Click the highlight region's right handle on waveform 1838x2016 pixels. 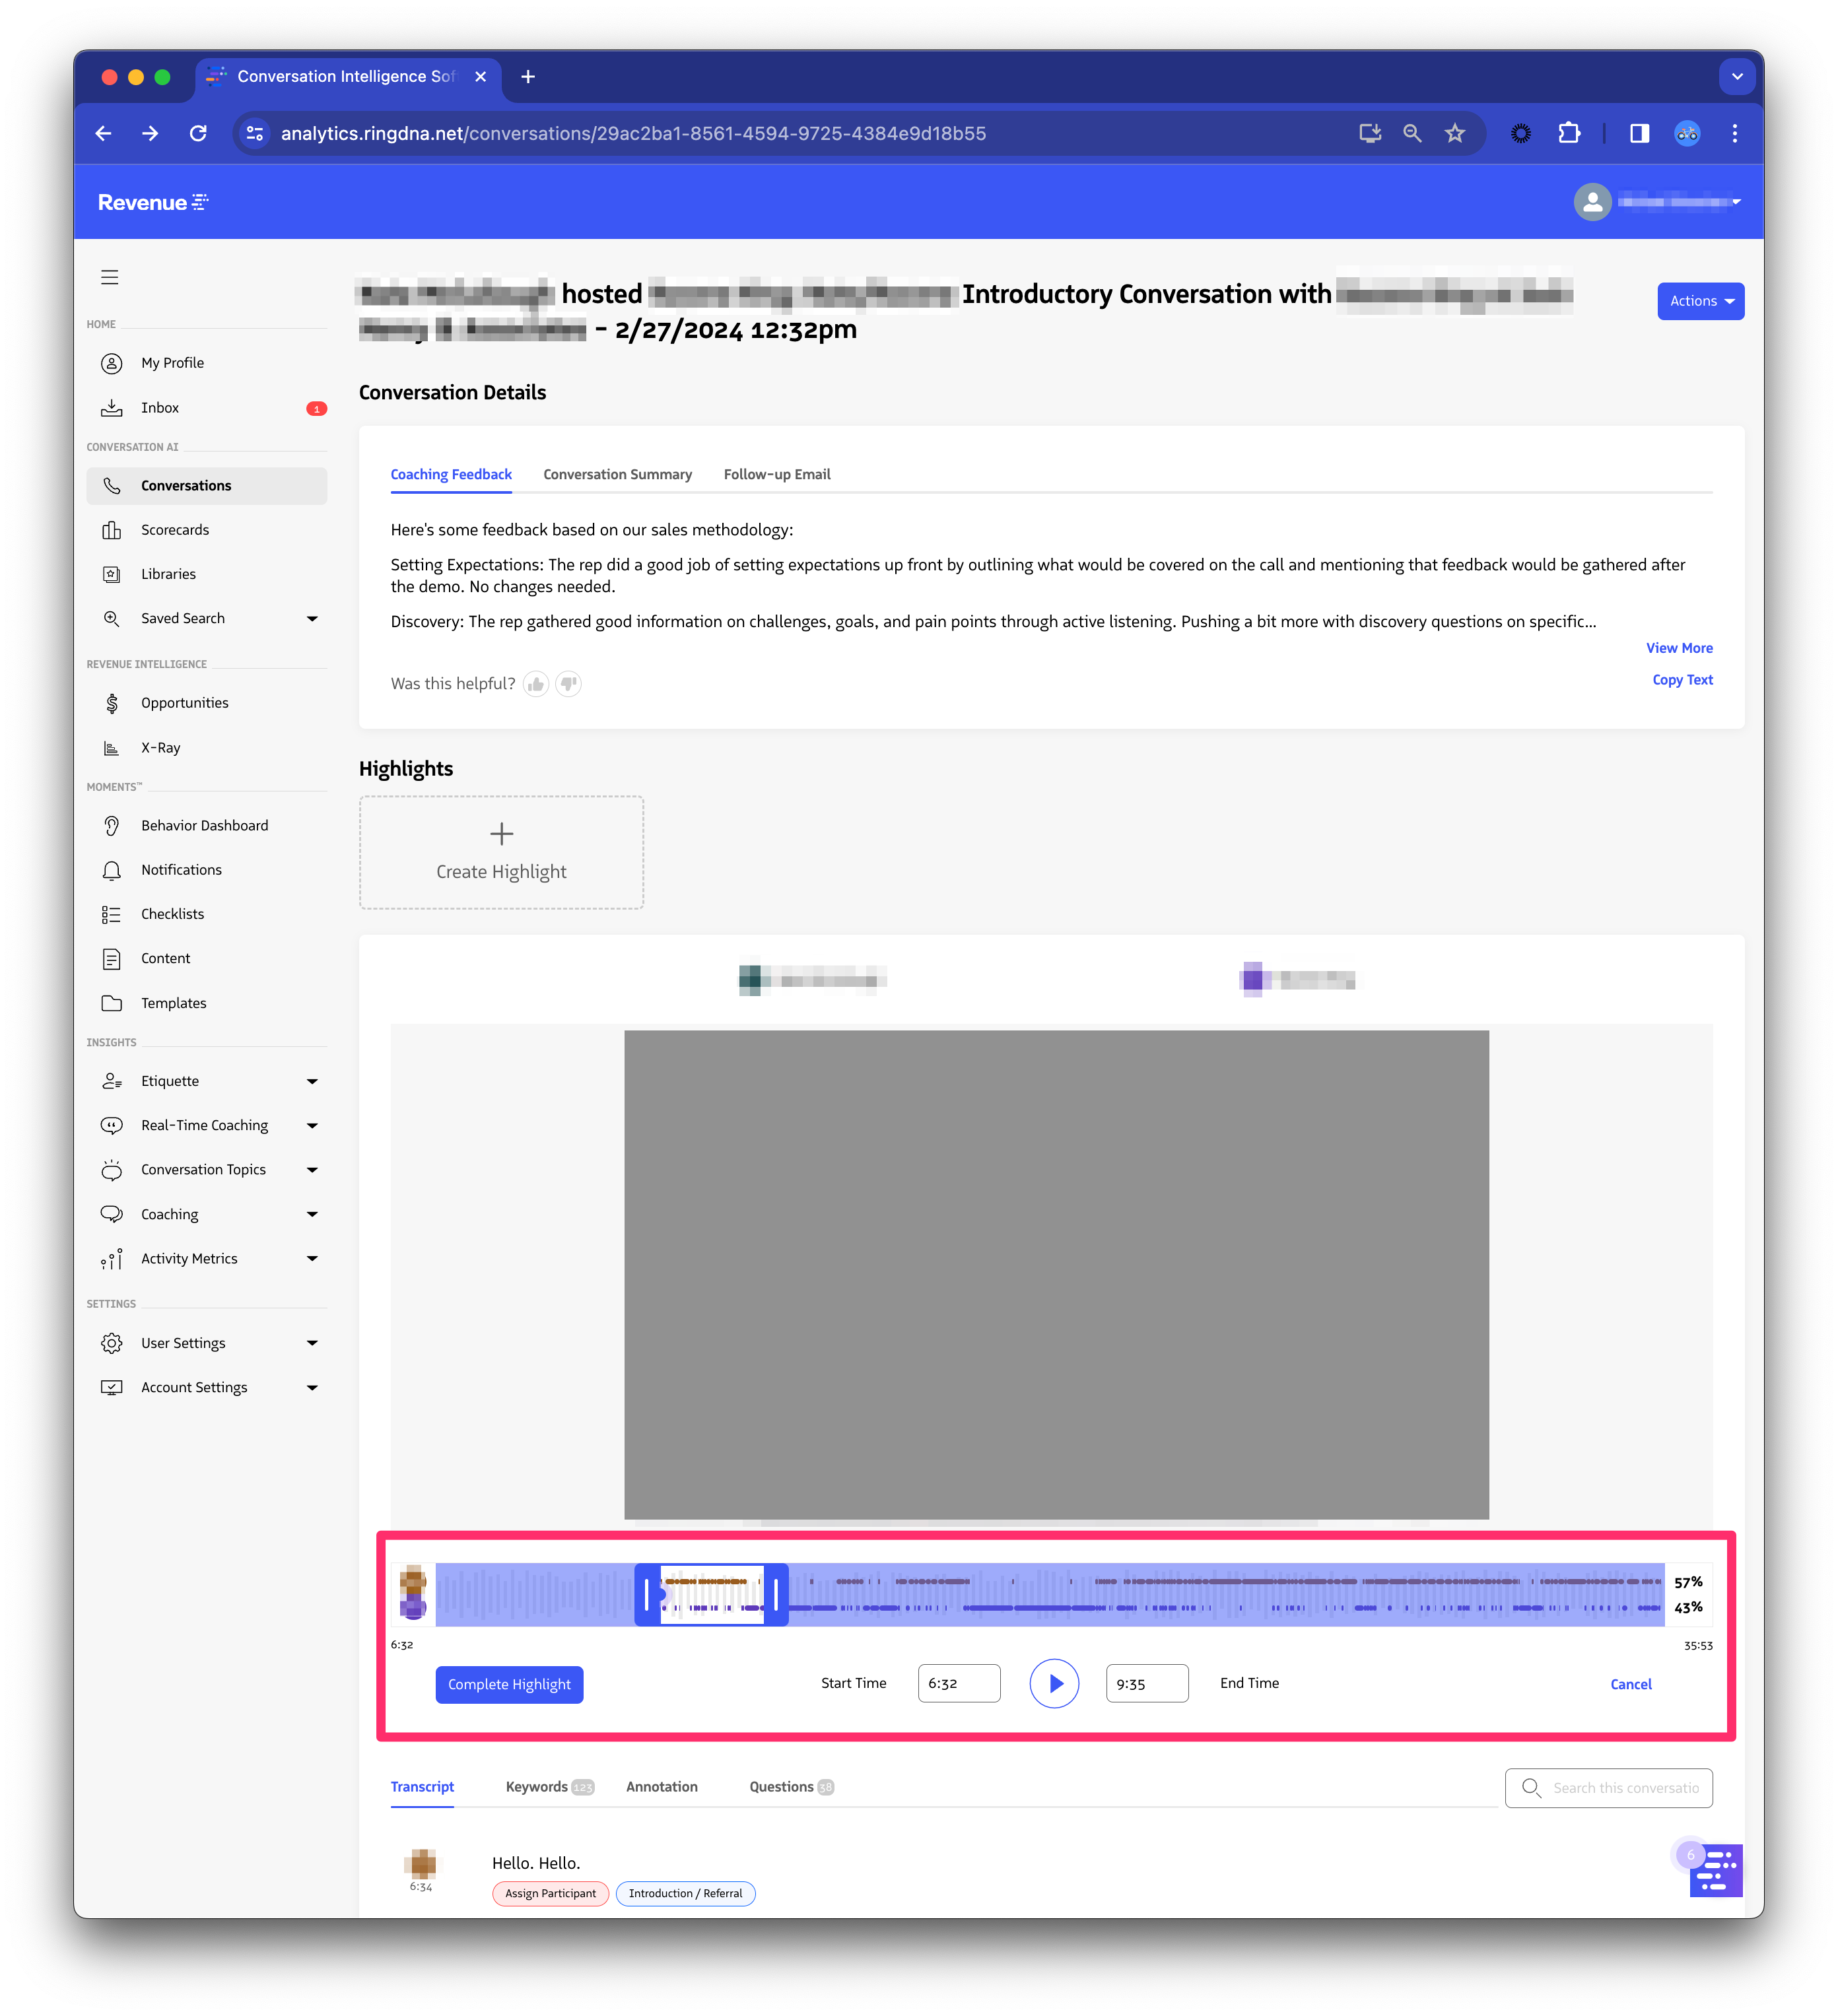(776, 1594)
